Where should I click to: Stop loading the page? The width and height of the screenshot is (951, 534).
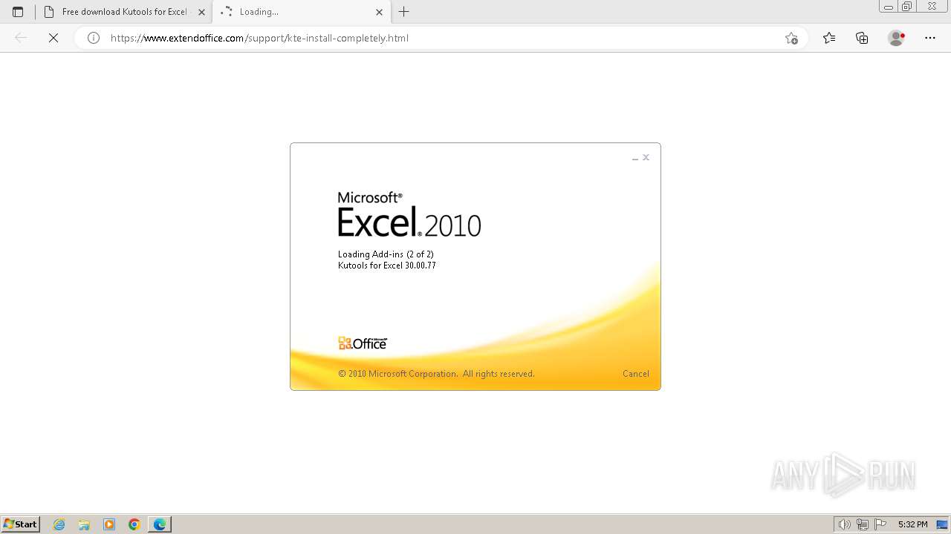tap(53, 38)
